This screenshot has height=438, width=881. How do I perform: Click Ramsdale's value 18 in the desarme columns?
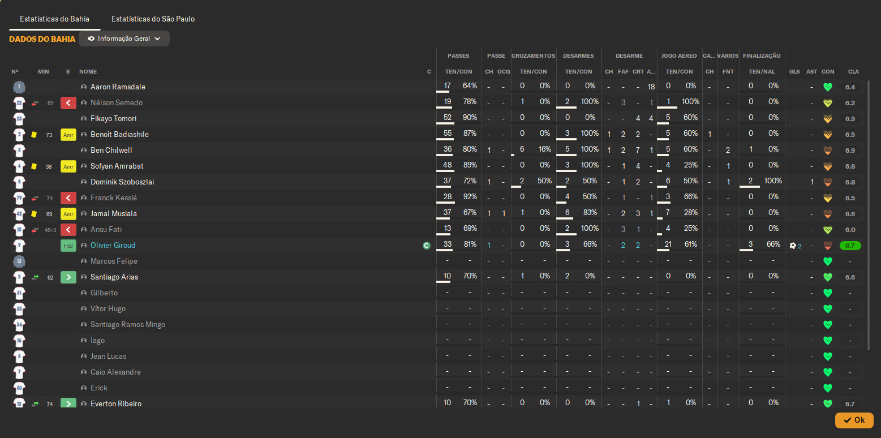pos(651,87)
